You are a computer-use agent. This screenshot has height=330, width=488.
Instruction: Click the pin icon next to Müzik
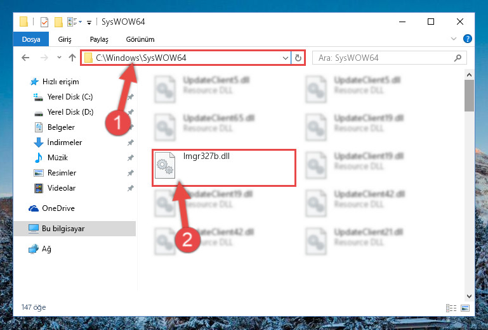coord(130,158)
